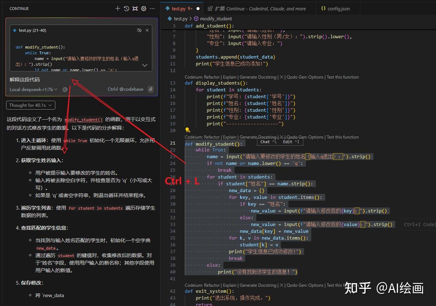Close the test.py (21-40) snippet chip
This screenshot has width=436, height=306.
147,30
